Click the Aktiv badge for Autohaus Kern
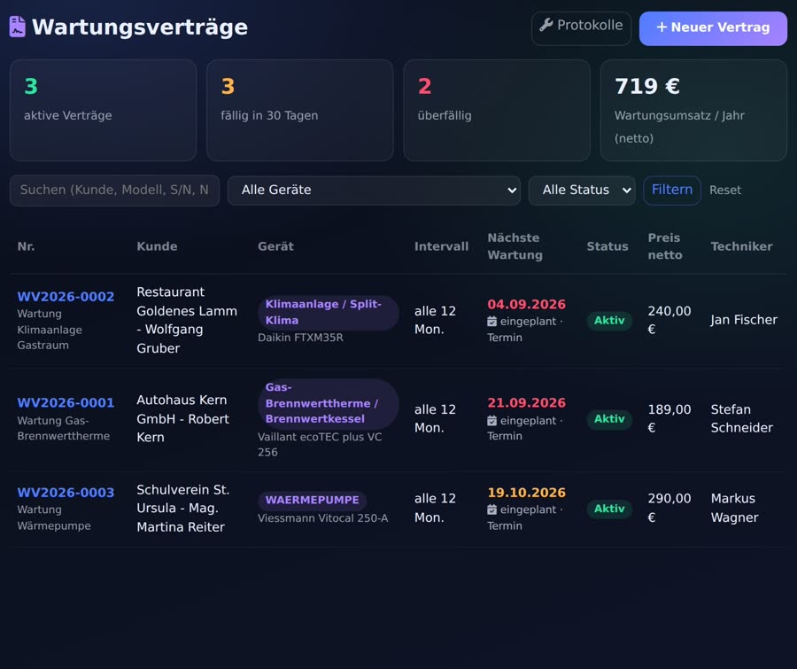797x669 pixels. pos(609,419)
